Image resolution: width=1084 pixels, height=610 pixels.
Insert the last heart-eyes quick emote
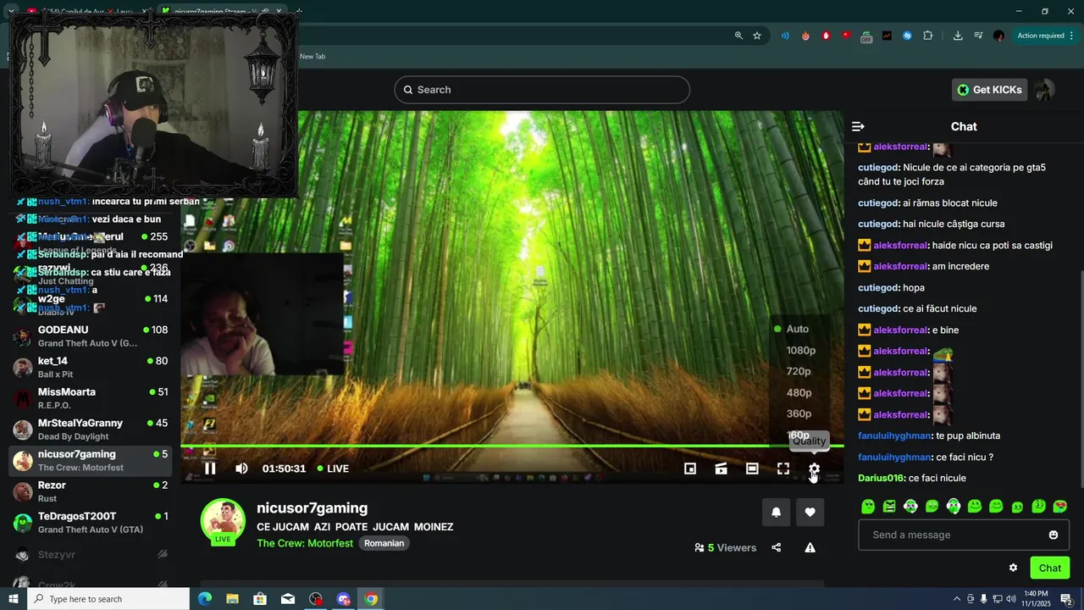(x=1059, y=507)
